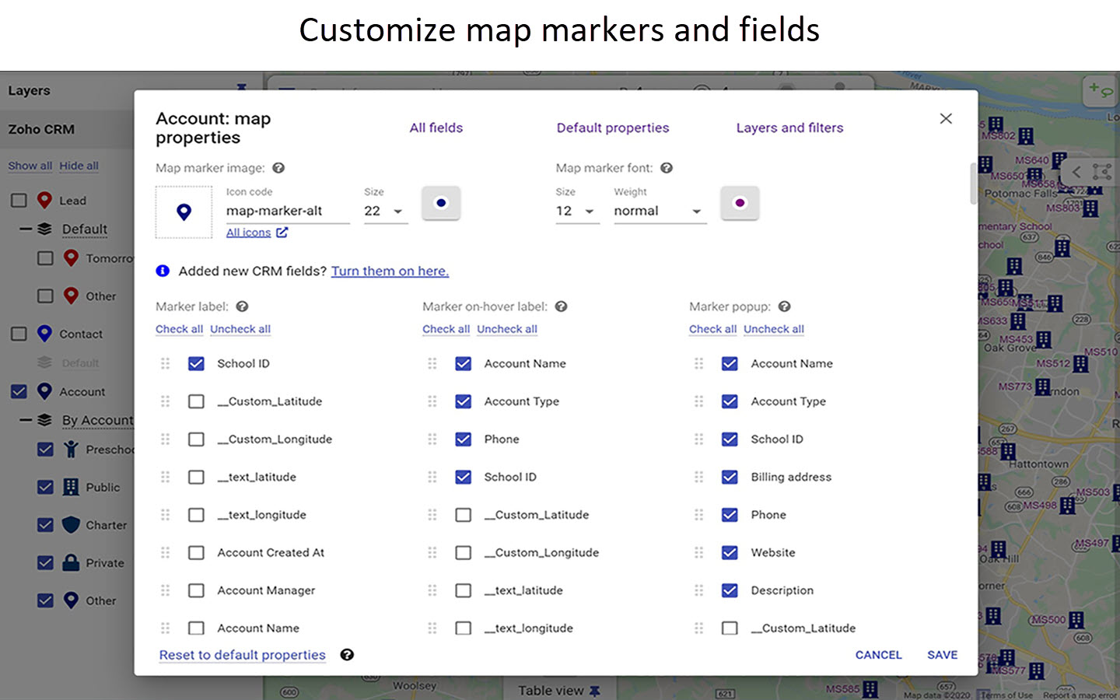Click the All icons link
This screenshot has width=1120, height=700.
point(249,232)
